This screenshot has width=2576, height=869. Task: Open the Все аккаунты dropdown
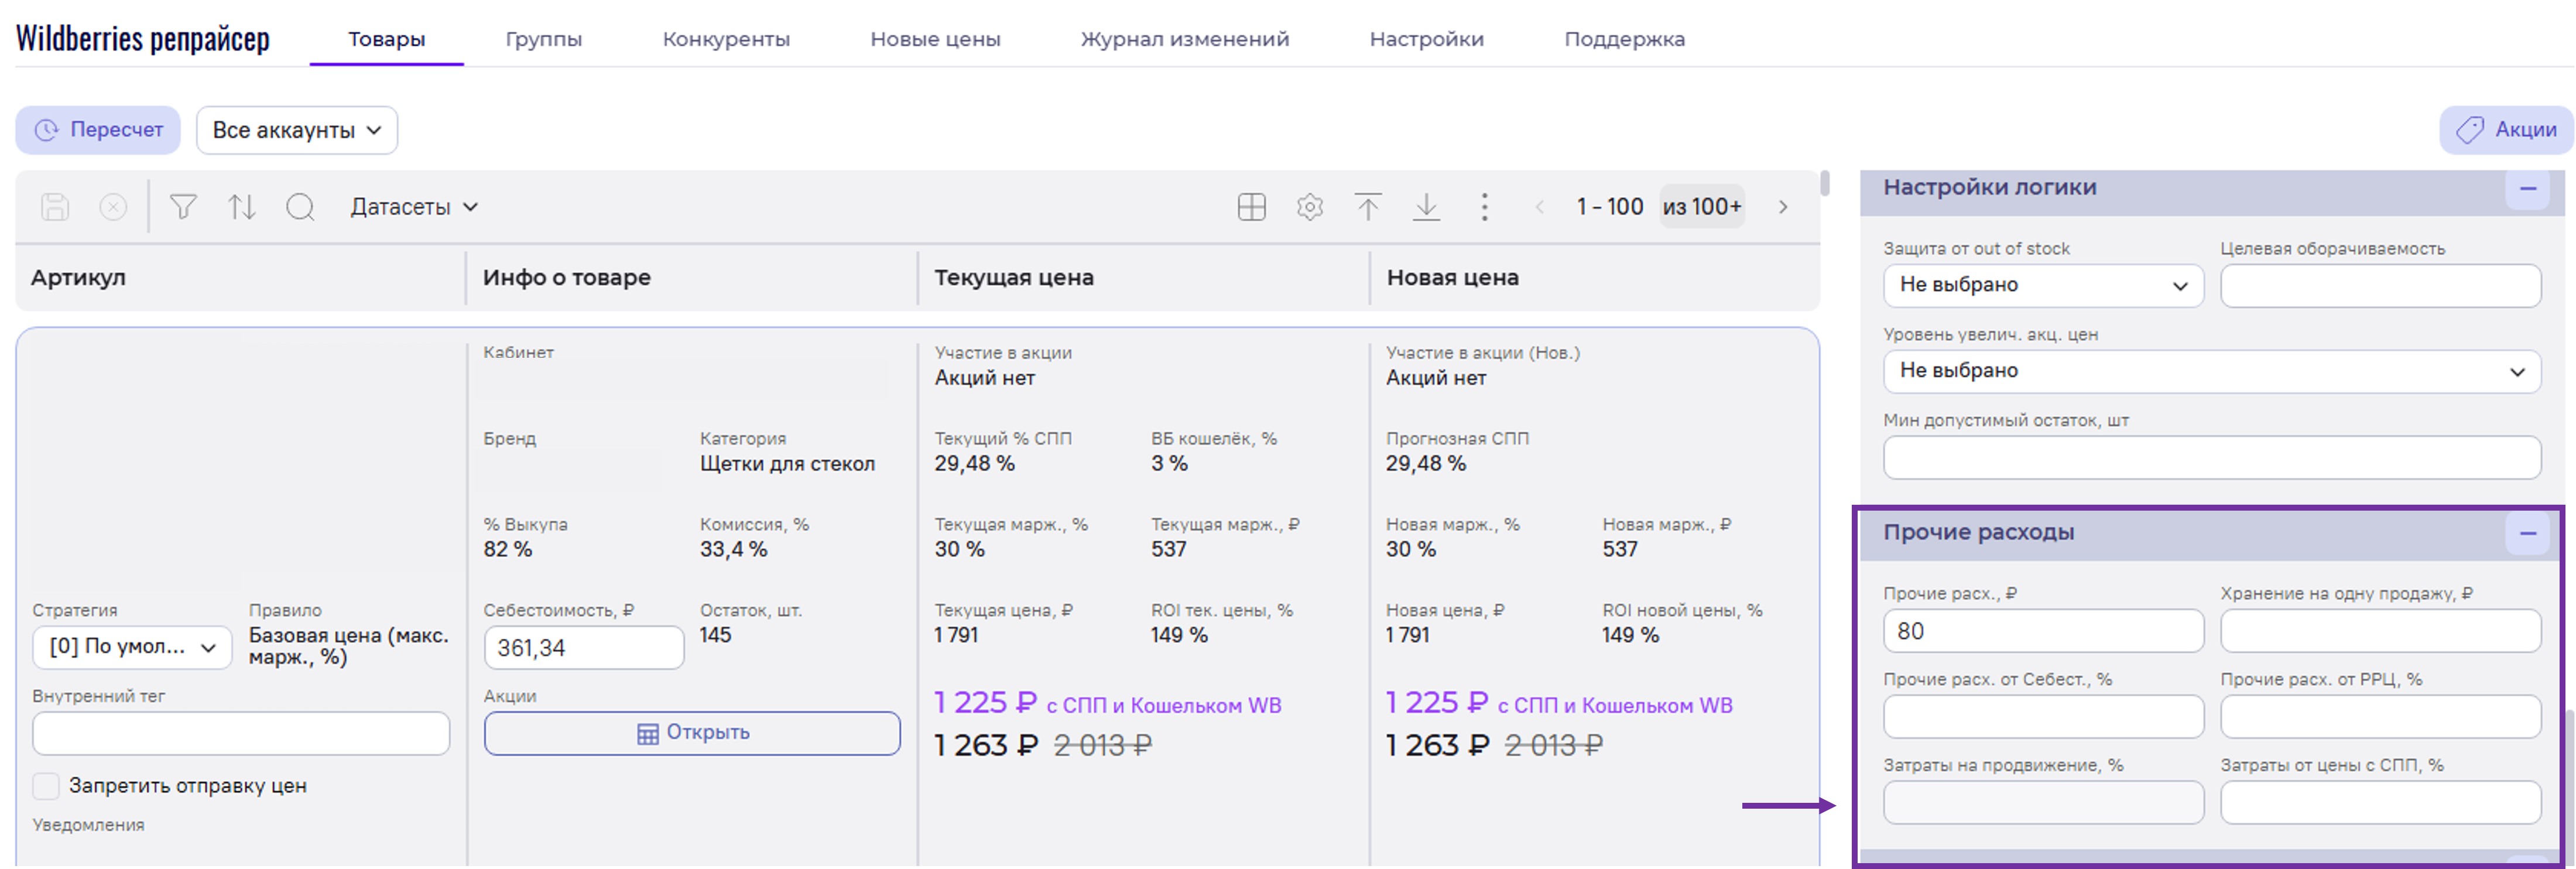coord(296,130)
